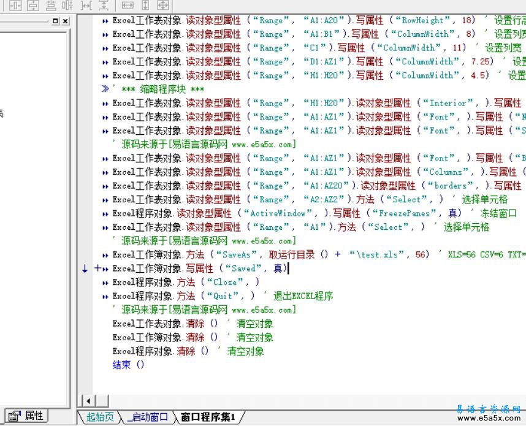526x426 pixels.
Task: Click the 冻结窗口 comment text
Action: click(498, 213)
